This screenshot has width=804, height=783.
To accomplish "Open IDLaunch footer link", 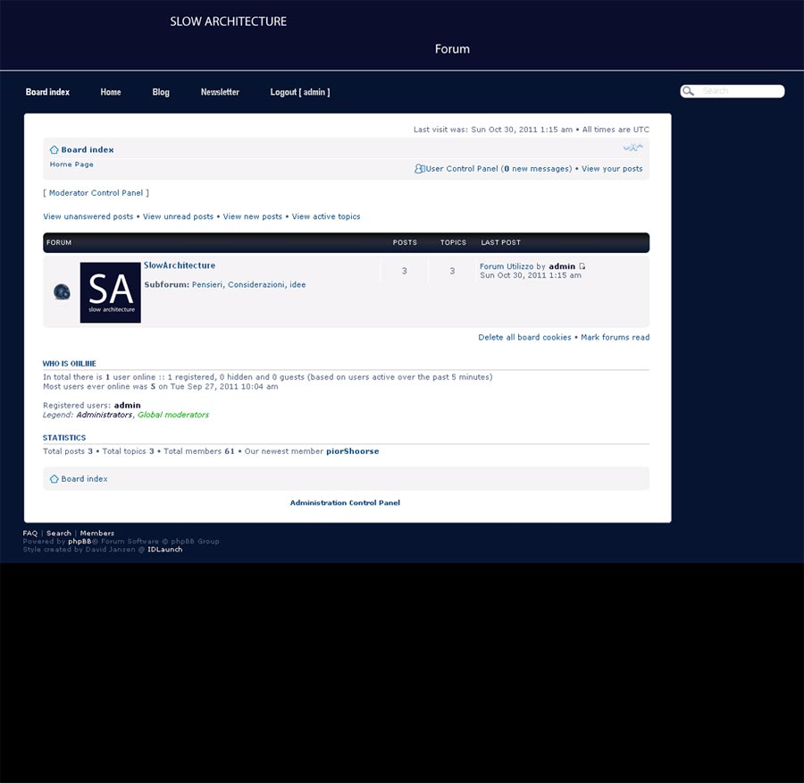I will [x=165, y=550].
